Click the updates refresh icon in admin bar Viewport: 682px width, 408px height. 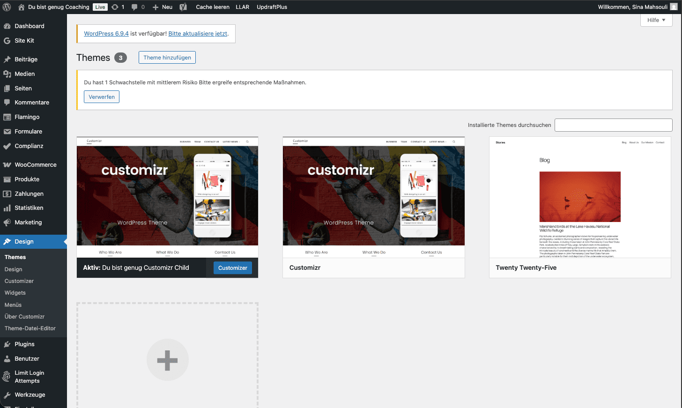[x=115, y=7]
